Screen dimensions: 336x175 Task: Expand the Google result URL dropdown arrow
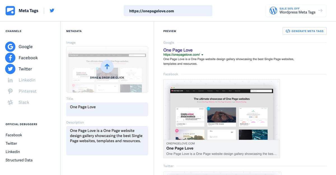(x=202, y=55)
